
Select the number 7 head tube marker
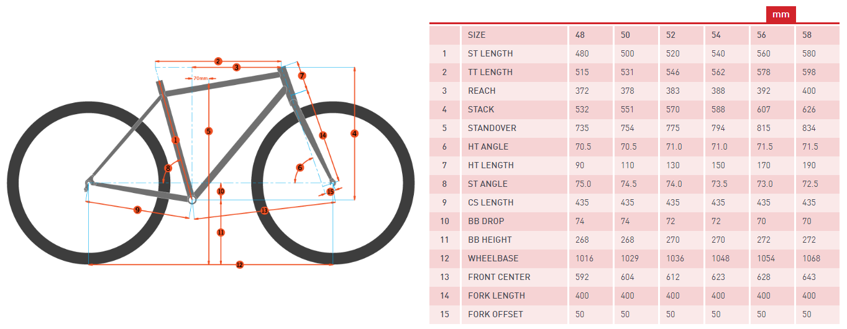tap(302, 76)
